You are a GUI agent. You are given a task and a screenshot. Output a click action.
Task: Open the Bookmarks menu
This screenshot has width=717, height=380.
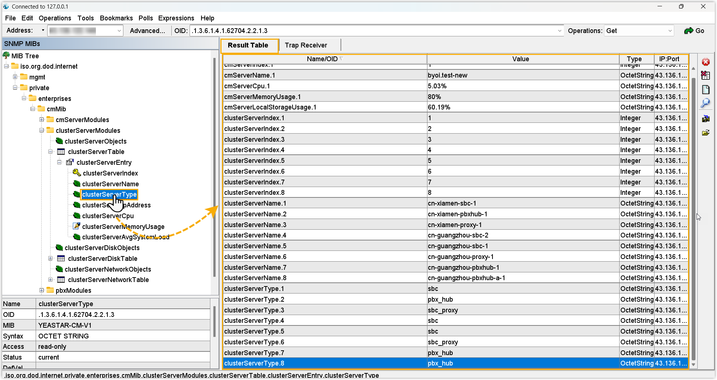point(116,18)
